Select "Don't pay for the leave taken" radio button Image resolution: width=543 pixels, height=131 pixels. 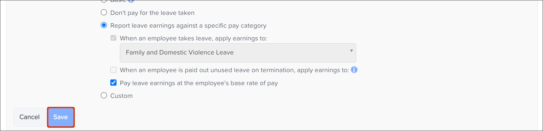point(104,12)
